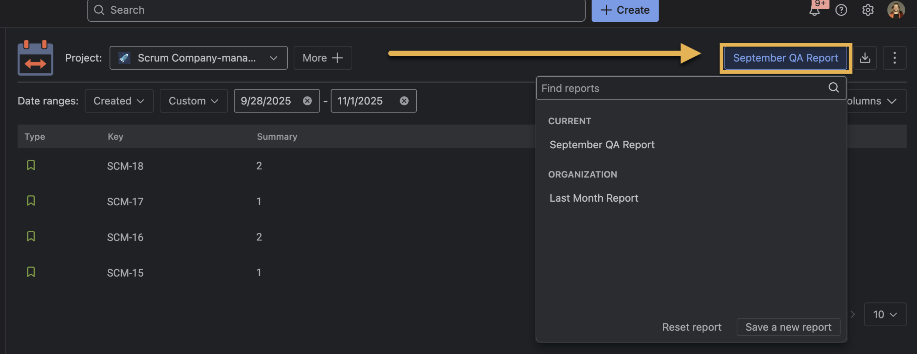Clear the 11/1/2025 end date

[404, 101]
